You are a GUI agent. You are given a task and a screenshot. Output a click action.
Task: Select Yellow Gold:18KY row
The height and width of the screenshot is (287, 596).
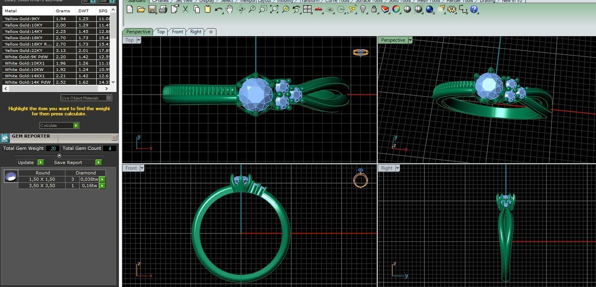coord(56,38)
